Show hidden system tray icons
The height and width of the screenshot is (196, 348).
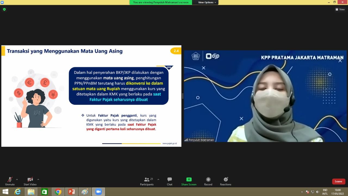tap(302, 192)
